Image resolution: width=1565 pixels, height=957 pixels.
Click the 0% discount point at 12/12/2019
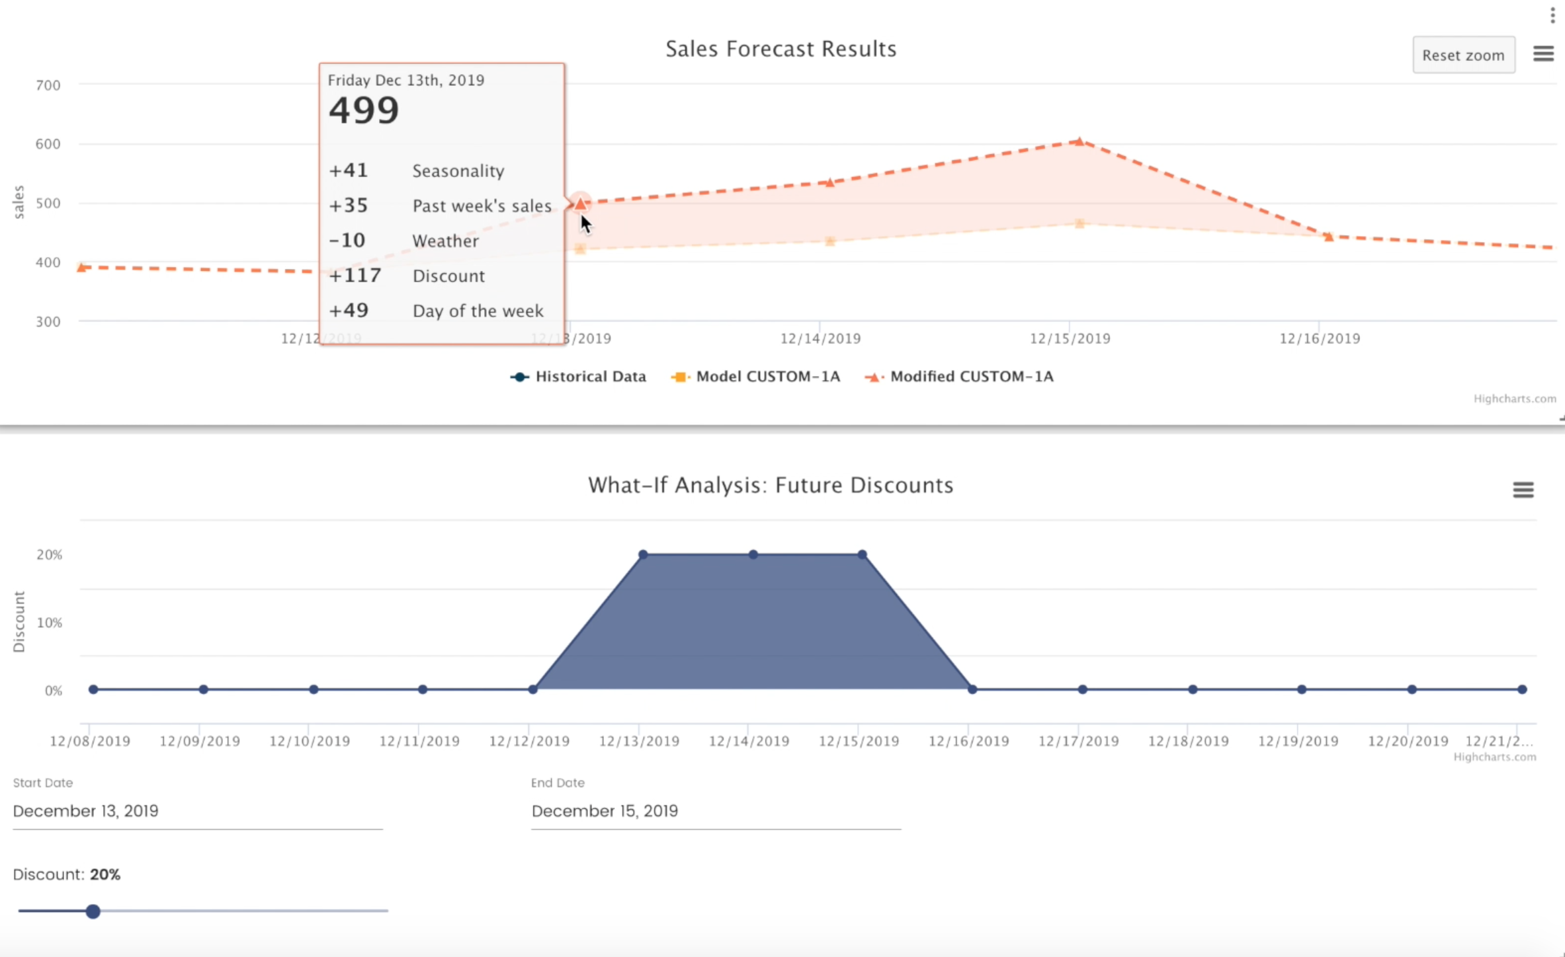point(532,689)
